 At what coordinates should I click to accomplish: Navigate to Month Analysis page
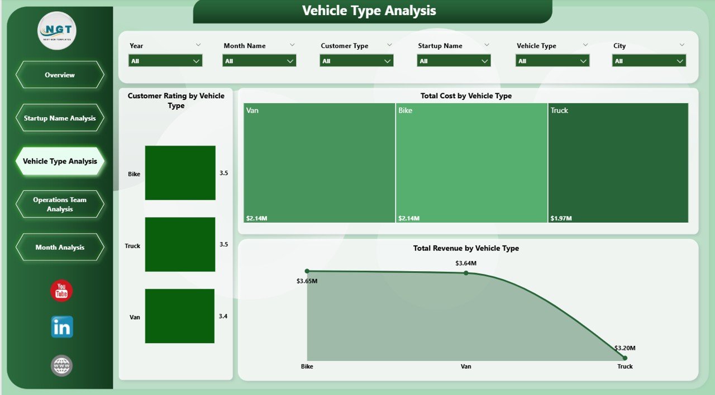point(60,247)
